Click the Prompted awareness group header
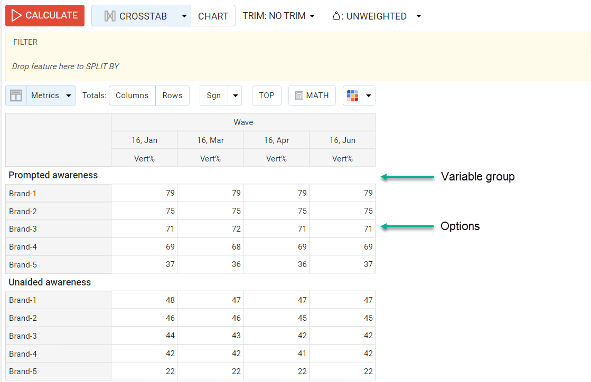The image size is (591, 382). tap(53, 175)
